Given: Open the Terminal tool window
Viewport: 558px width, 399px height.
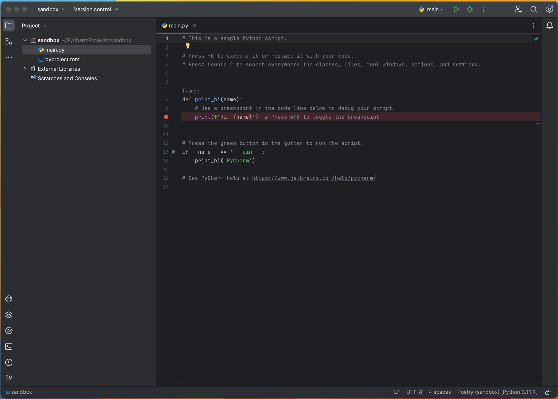Looking at the screenshot, I should pos(9,347).
